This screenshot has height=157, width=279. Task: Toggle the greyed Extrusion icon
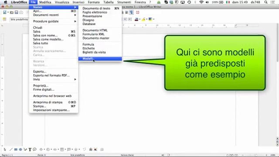pos(102,150)
